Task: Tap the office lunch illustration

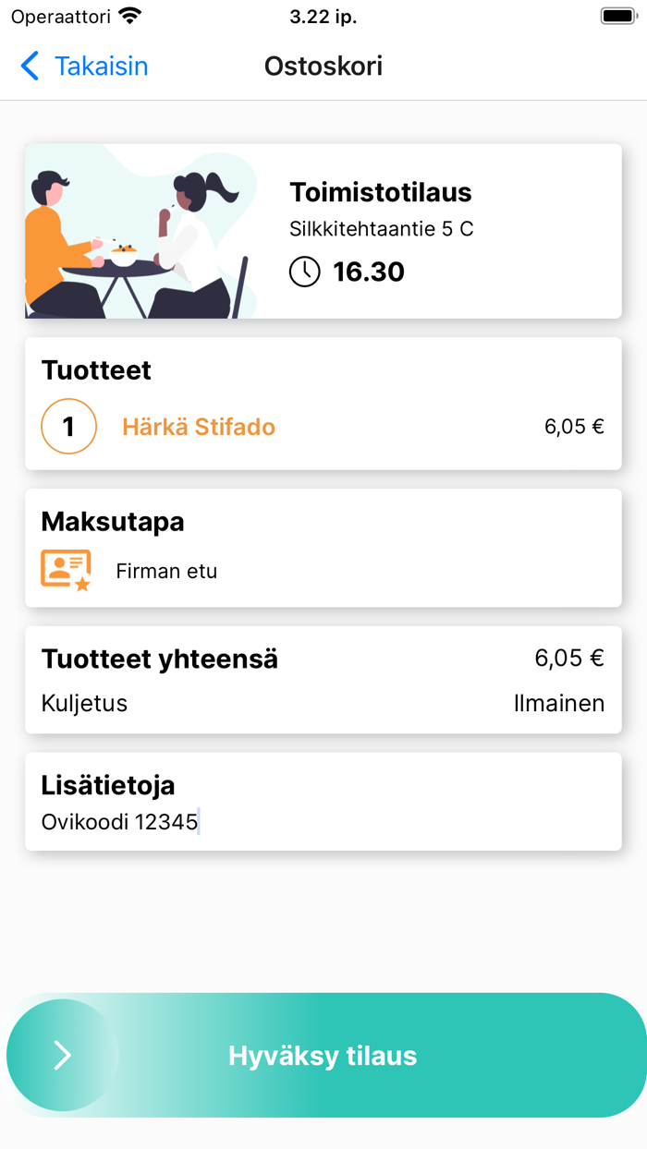Action: pyautogui.click(x=139, y=231)
